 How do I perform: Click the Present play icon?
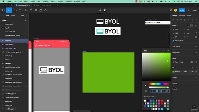click(189, 10)
